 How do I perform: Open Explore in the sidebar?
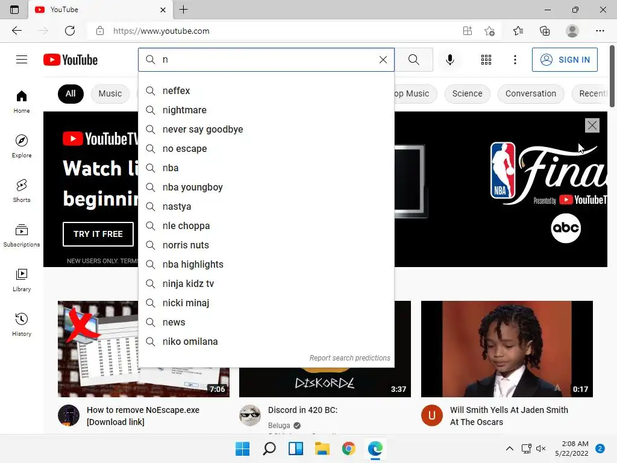(x=22, y=146)
